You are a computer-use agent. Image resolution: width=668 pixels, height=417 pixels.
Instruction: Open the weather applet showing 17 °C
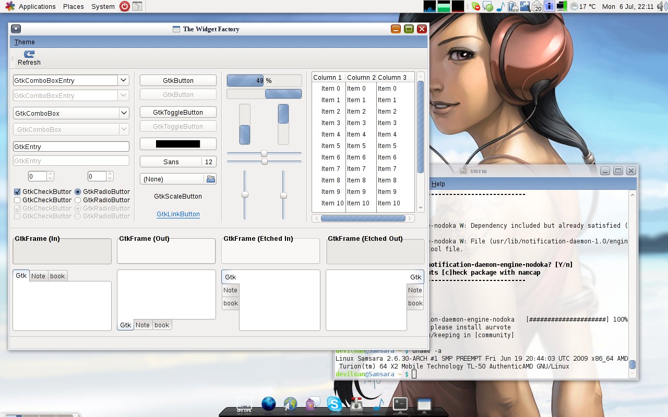583,6
